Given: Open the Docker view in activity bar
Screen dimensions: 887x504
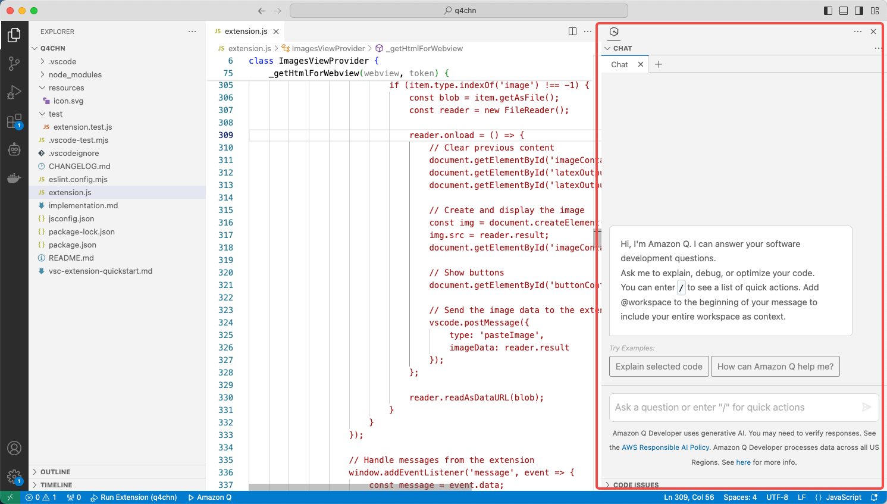Looking at the screenshot, I should (x=14, y=178).
